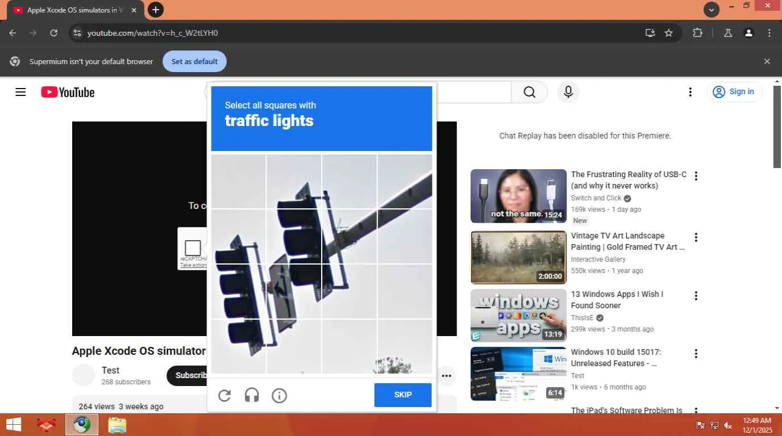The height and width of the screenshot is (436, 782).
Task: Go back with the browser back arrow
Action: point(13,33)
